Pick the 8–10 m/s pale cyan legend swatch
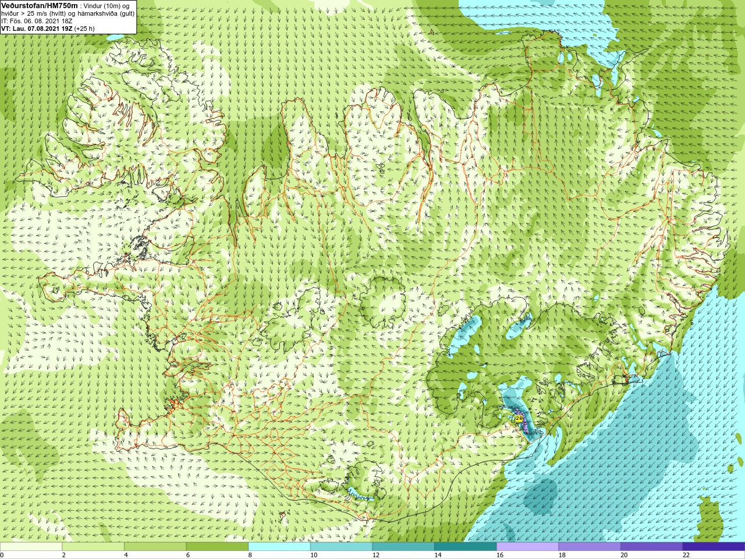Image resolution: width=745 pixels, height=559 pixels. [x=279, y=546]
